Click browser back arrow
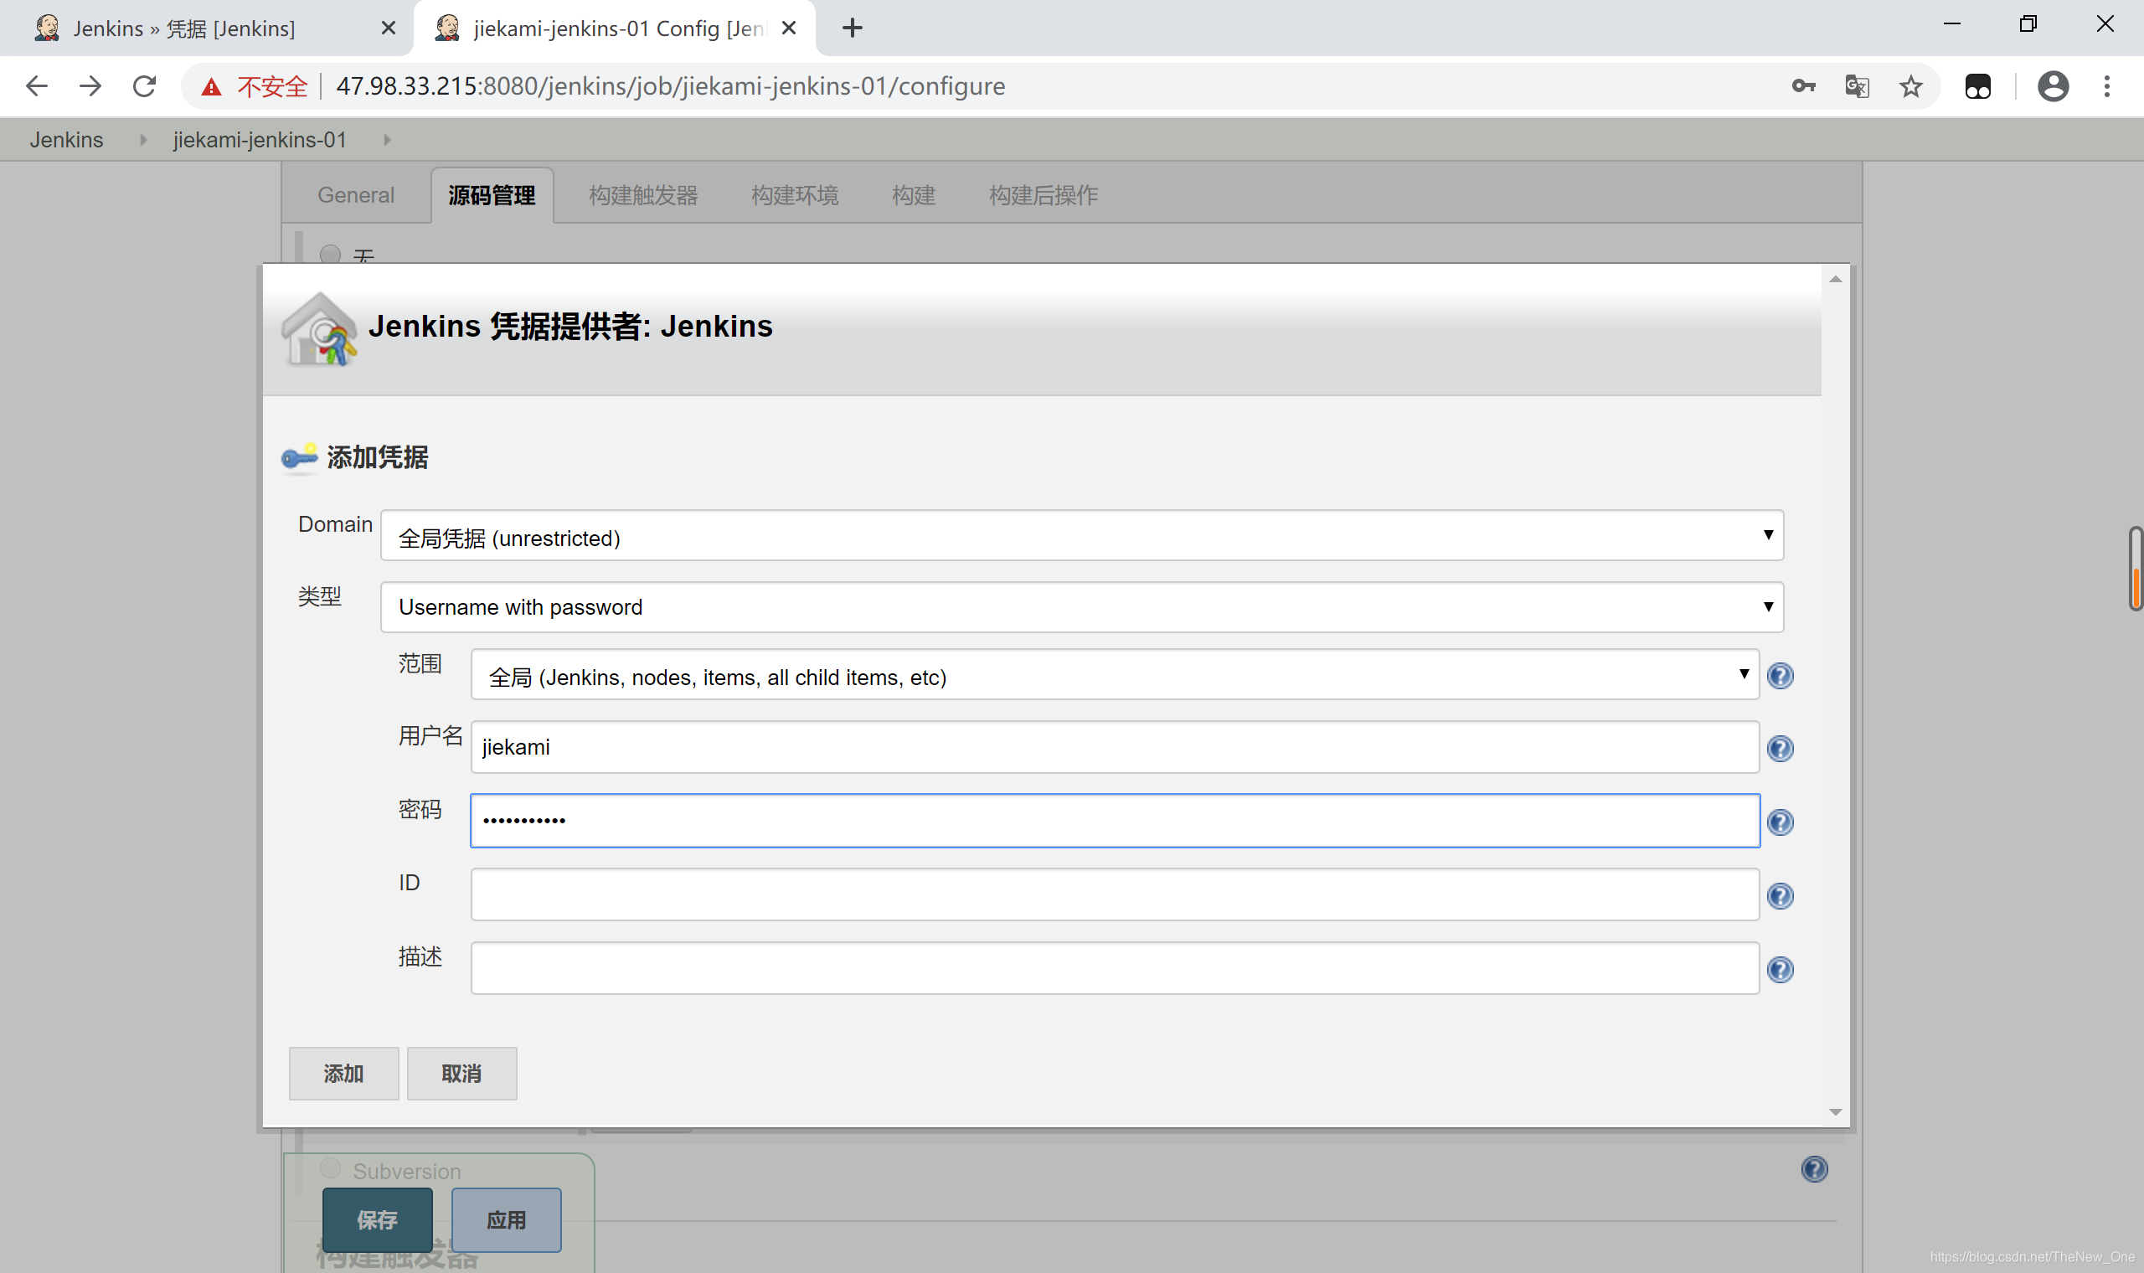This screenshot has width=2144, height=1273. click(x=37, y=85)
